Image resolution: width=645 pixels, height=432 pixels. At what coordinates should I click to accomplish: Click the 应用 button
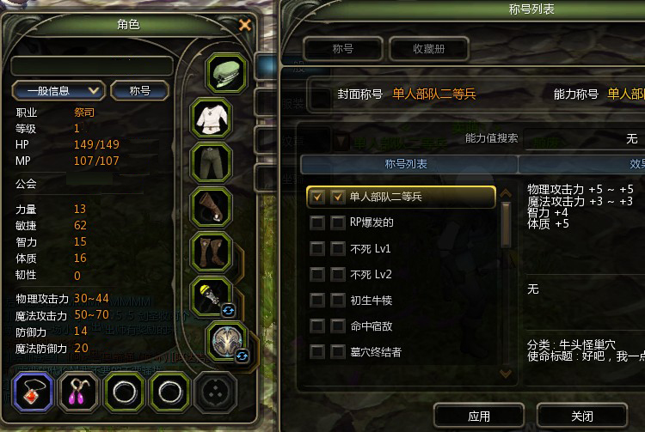pos(479,417)
